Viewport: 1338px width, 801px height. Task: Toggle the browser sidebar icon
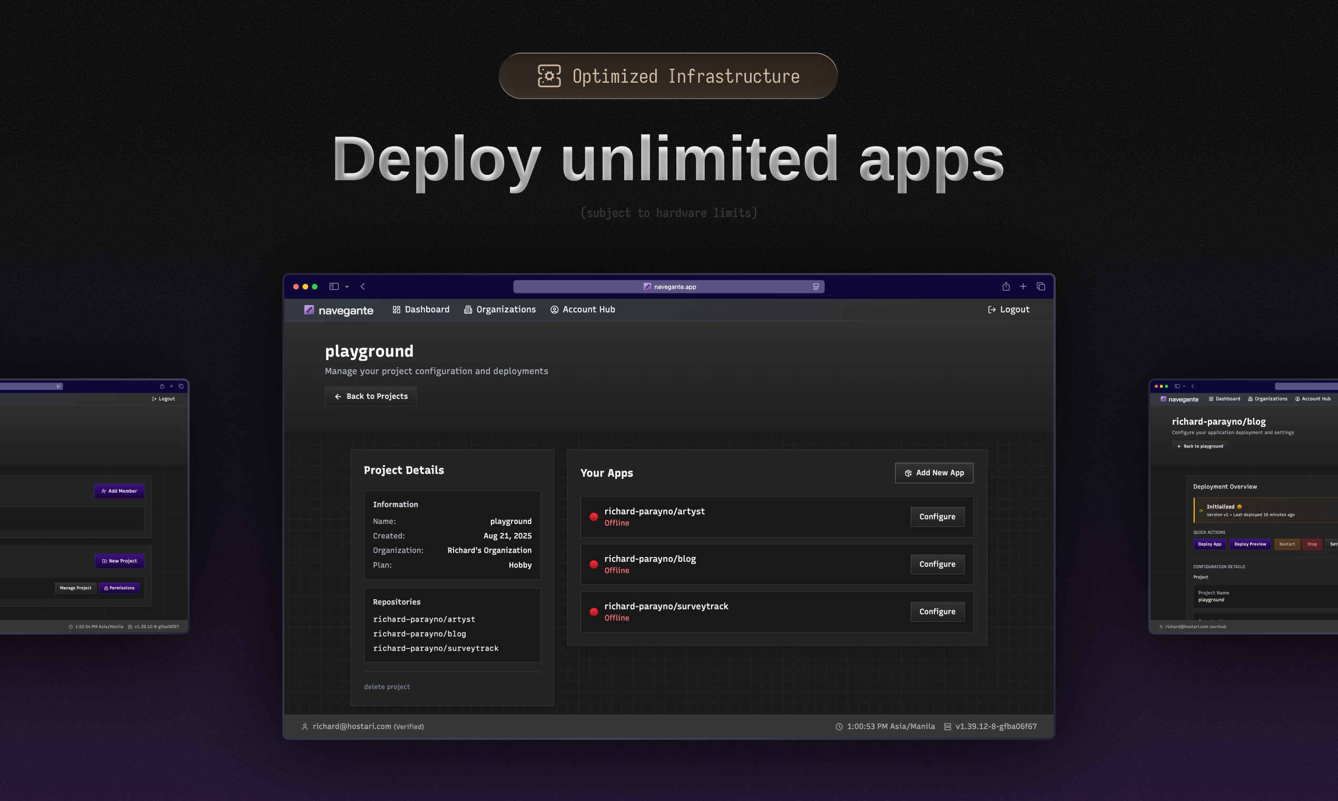[334, 287]
